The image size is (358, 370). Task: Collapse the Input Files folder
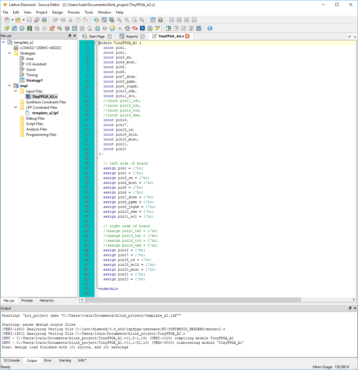(x=16, y=91)
